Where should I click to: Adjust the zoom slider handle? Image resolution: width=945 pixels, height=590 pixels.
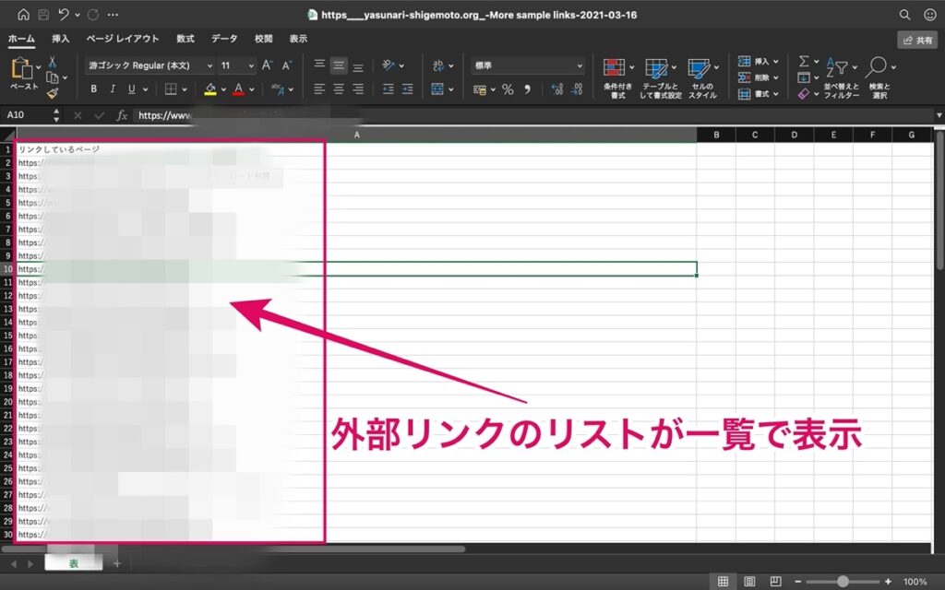coord(843,582)
